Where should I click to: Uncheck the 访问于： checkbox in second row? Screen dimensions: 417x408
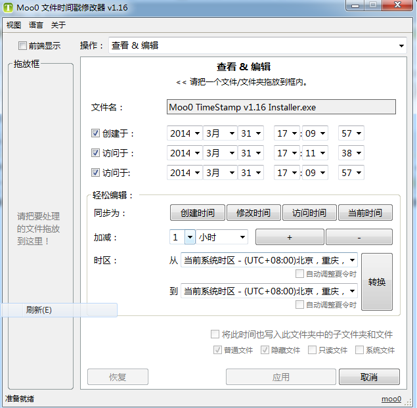[x=95, y=153]
